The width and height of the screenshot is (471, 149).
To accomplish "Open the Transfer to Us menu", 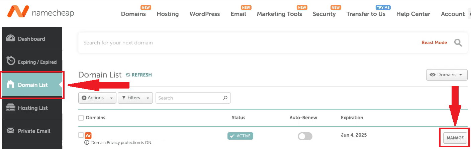I will pos(366,14).
